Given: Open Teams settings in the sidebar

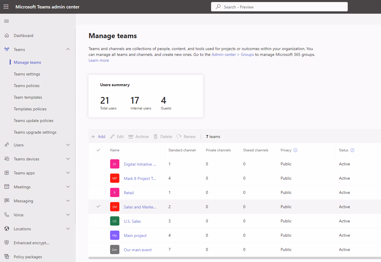Looking at the screenshot, I should 27,74.
